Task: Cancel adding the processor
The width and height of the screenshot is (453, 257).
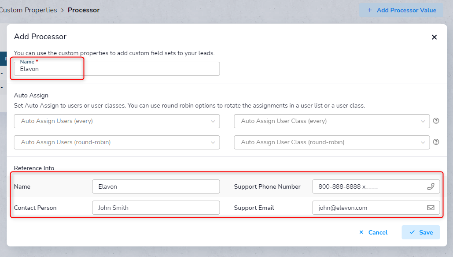Action: 373,232
